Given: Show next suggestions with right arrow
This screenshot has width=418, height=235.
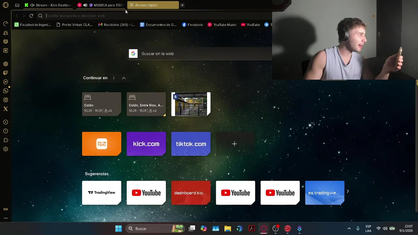Looking at the screenshot, I should click(x=347, y=191).
